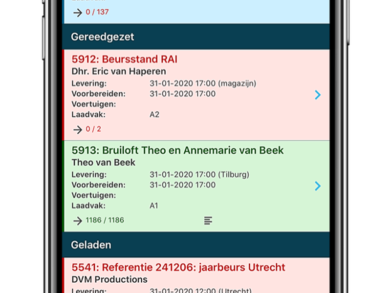The width and height of the screenshot is (391, 293).
Task: Tap the blue chevron on Bruiloft Theo order
Action: [x=317, y=187]
